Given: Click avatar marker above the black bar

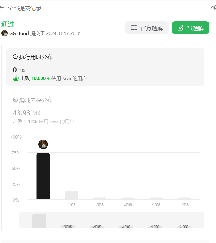Looking at the screenshot, I should pyautogui.click(x=43, y=144).
